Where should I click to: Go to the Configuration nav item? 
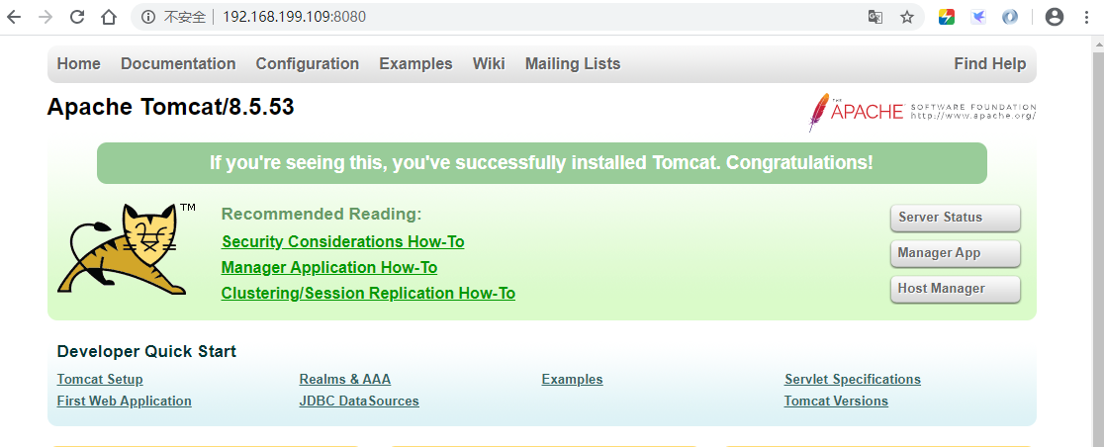coord(307,63)
